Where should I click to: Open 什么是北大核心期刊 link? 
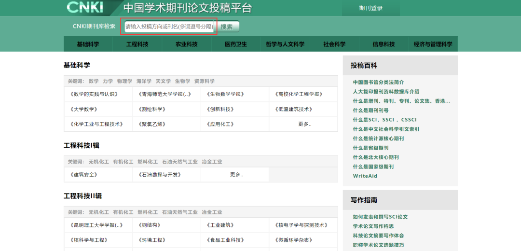[376, 157]
